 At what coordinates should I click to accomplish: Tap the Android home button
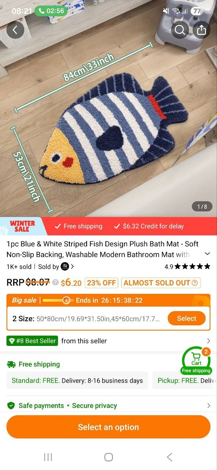click(108, 457)
